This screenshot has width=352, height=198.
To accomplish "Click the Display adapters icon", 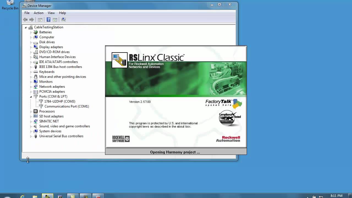I will pos(35,47).
